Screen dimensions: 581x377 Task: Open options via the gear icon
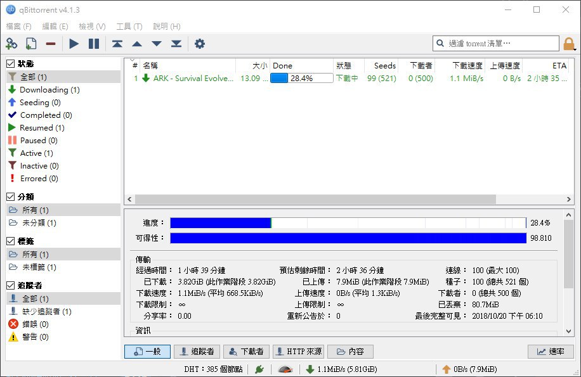(200, 44)
